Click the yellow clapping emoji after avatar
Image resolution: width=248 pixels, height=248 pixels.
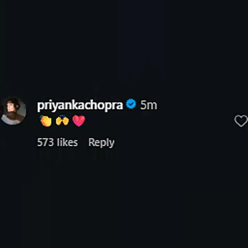(46, 121)
